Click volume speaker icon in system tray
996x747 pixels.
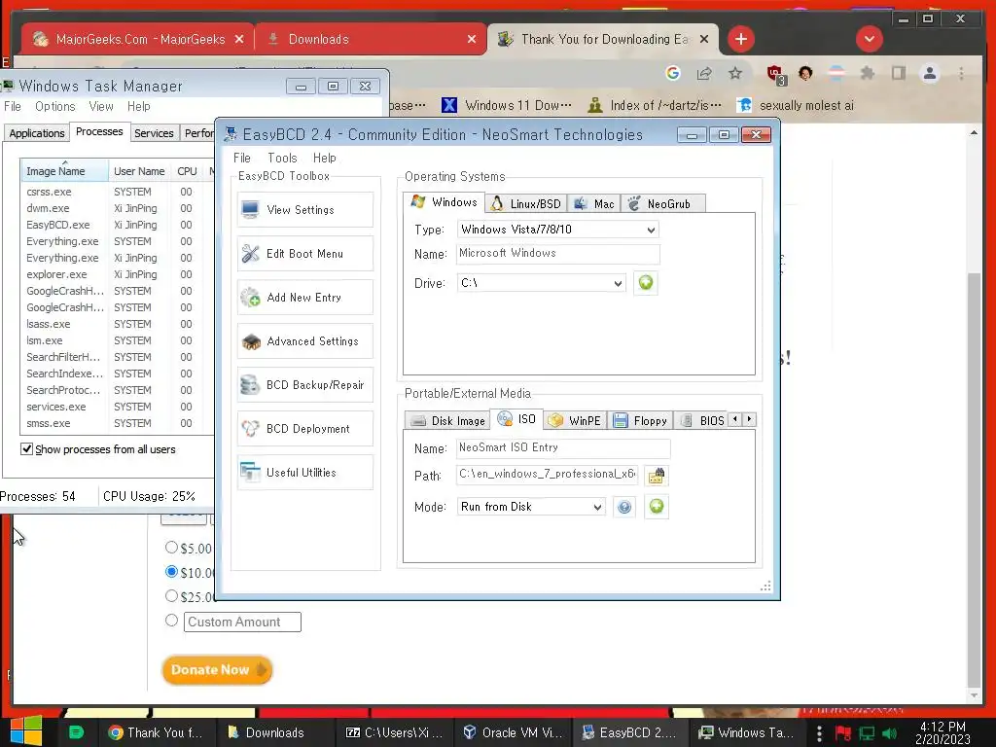pyautogui.click(x=889, y=733)
